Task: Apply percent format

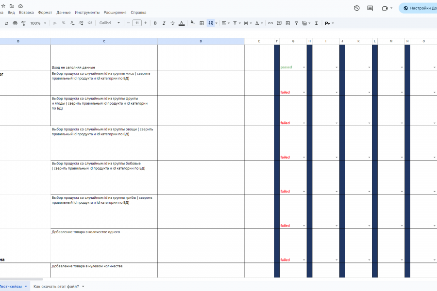Action: click(x=64, y=23)
